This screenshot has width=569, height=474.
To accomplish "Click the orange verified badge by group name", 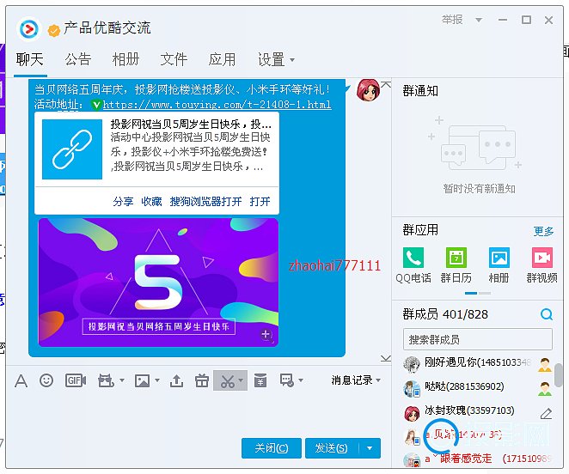I will click(53, 31).
